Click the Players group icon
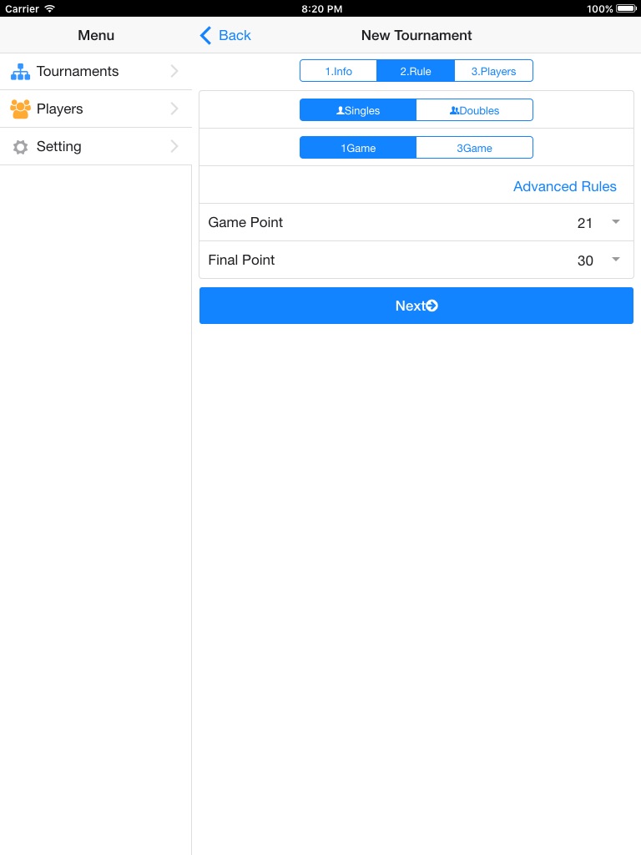Screen dimensions: 641x855 20,109
